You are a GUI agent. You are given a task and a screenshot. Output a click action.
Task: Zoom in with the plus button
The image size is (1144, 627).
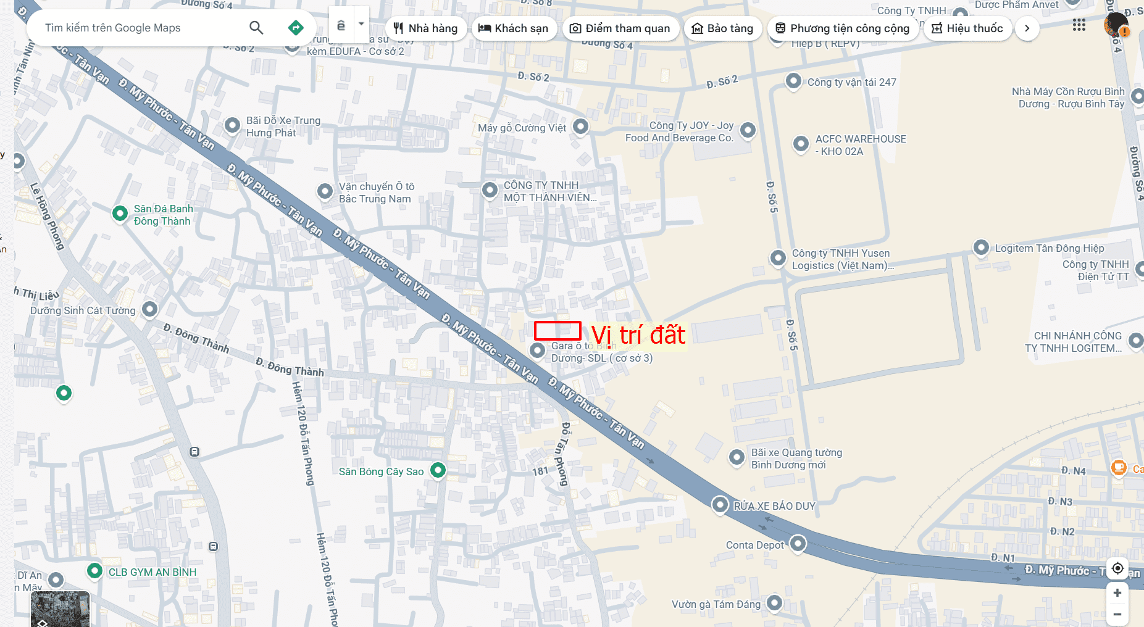(1117, 593)
